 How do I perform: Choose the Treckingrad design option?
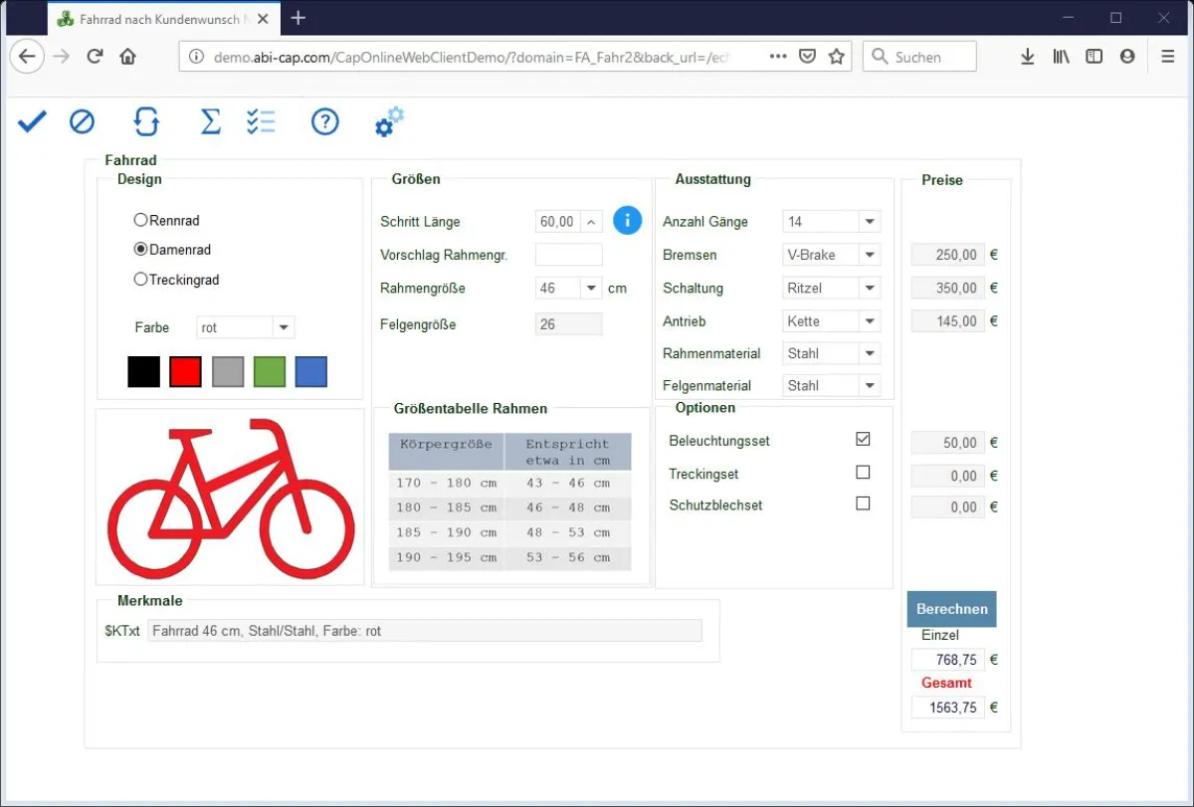[x=141, y=280]
